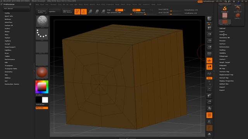The height and width of the screenshot is (139, 248).
Task: Toggle the Zsub button
Action: click(x=143, y=10)
